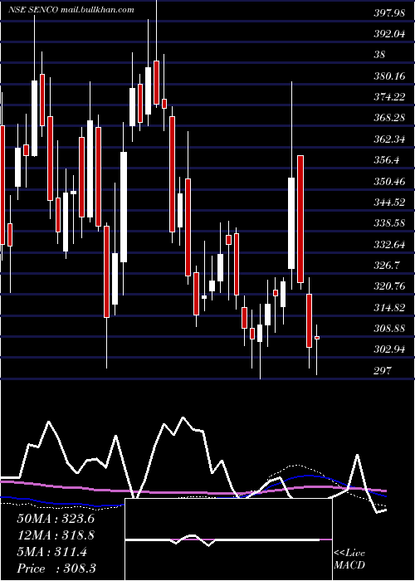Click the 380.16 price axis label
The height and width of the screenshot is (581, 415).
click(389, 76)
